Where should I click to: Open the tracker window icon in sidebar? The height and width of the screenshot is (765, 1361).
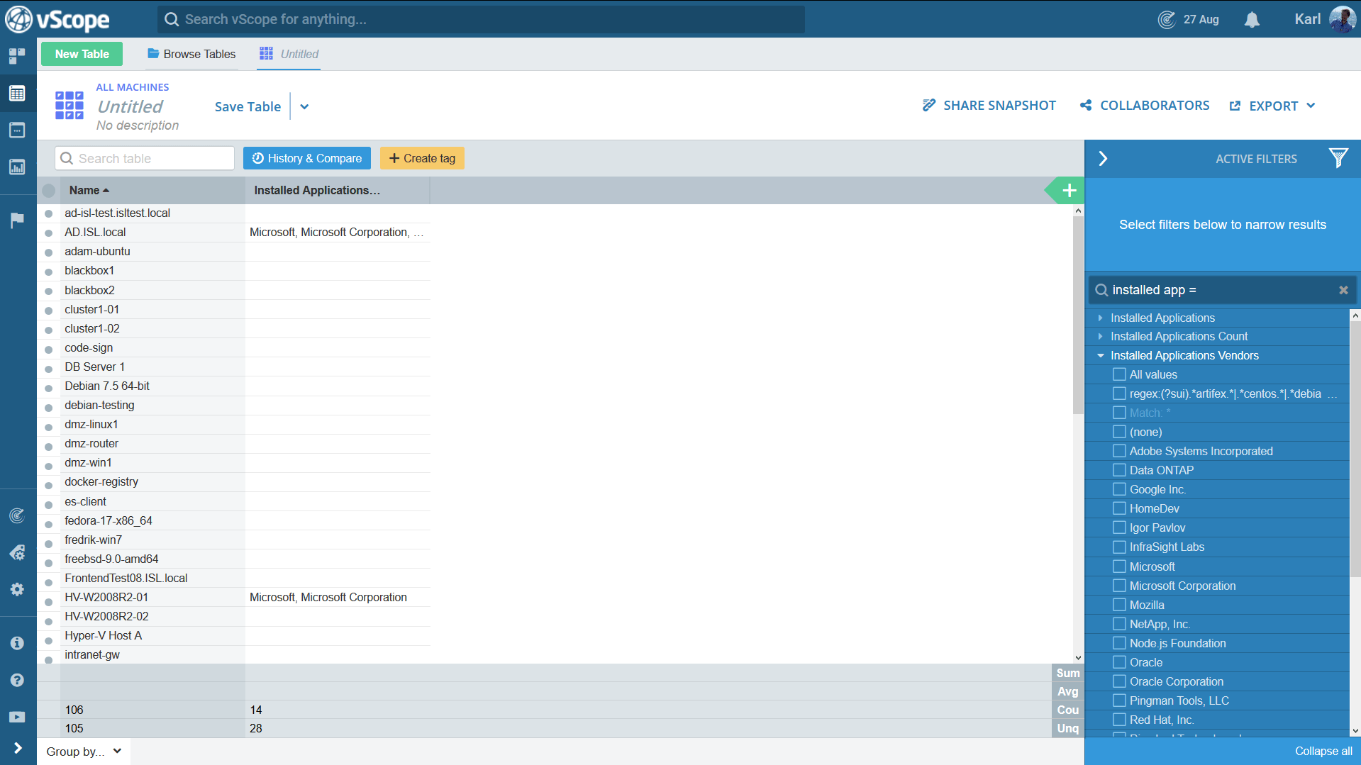(17, 130)
